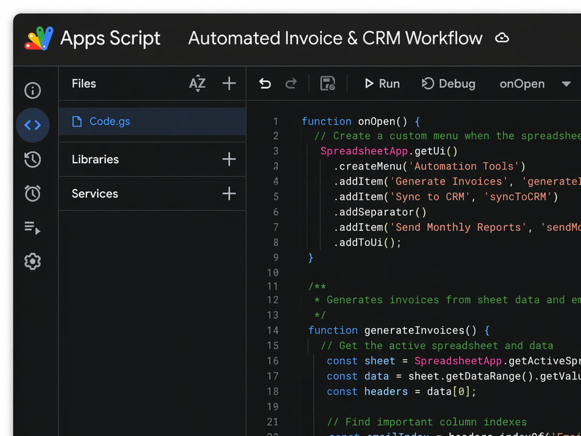Open the project Overview info icon
Viewport: 581px width, 436px height.
coord(33,91)
